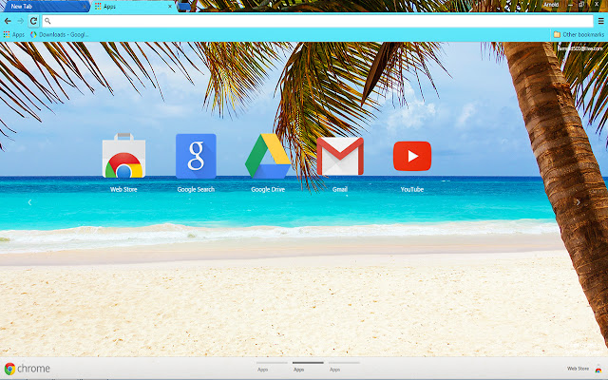This screenshot has height=380, width=608.
Task: Select the Apps browser tab
Action: [x=132, y=7]
